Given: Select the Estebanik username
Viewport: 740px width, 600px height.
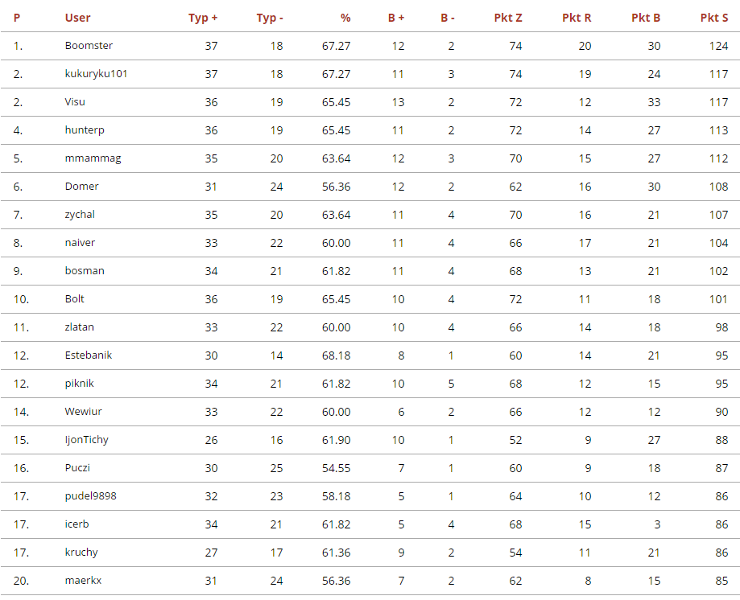Looking at the screenshot, I should pos(89,355).
